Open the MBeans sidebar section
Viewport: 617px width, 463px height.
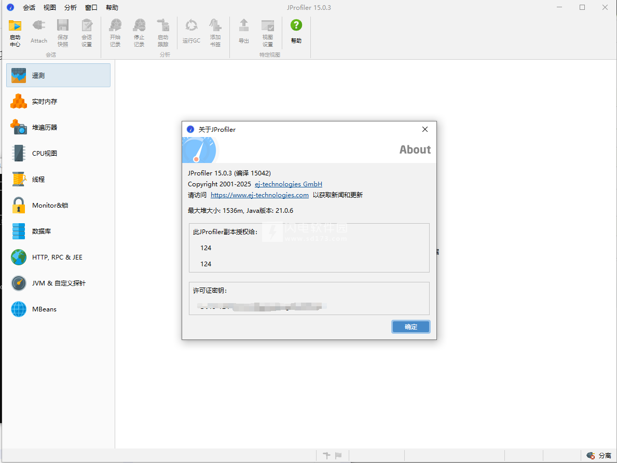tap(44, 309)
